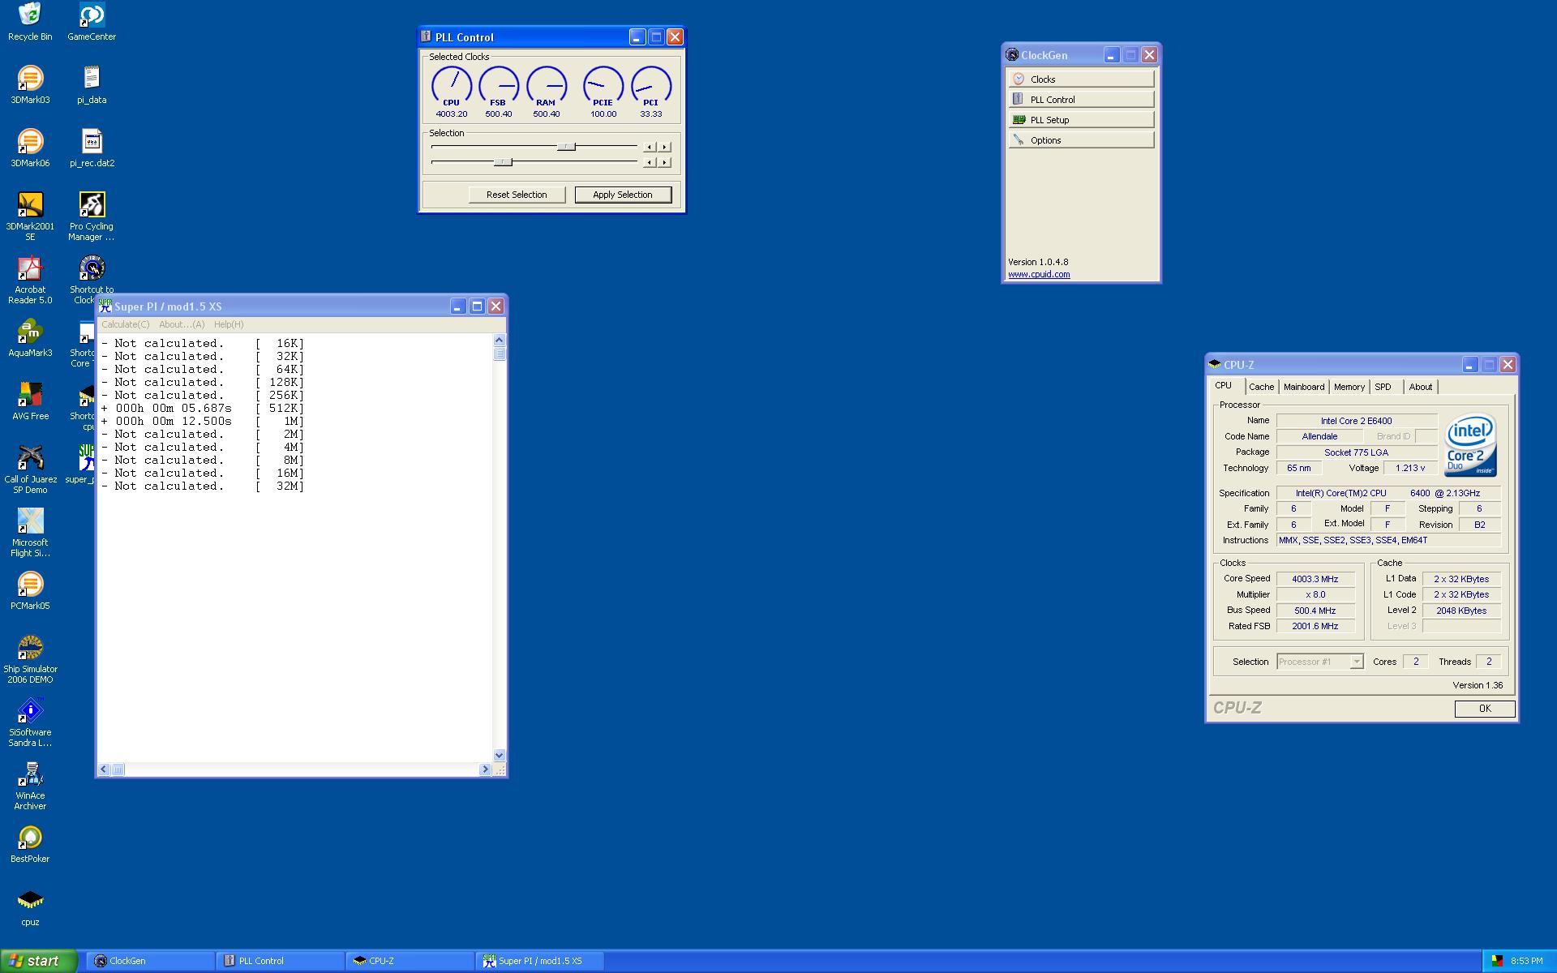
Task: Select the CPU tab in CPU-Z
Action: click(1224, 386)
